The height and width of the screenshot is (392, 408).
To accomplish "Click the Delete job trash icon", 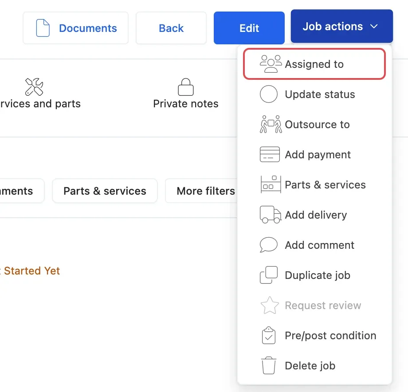I will [269, 365].
